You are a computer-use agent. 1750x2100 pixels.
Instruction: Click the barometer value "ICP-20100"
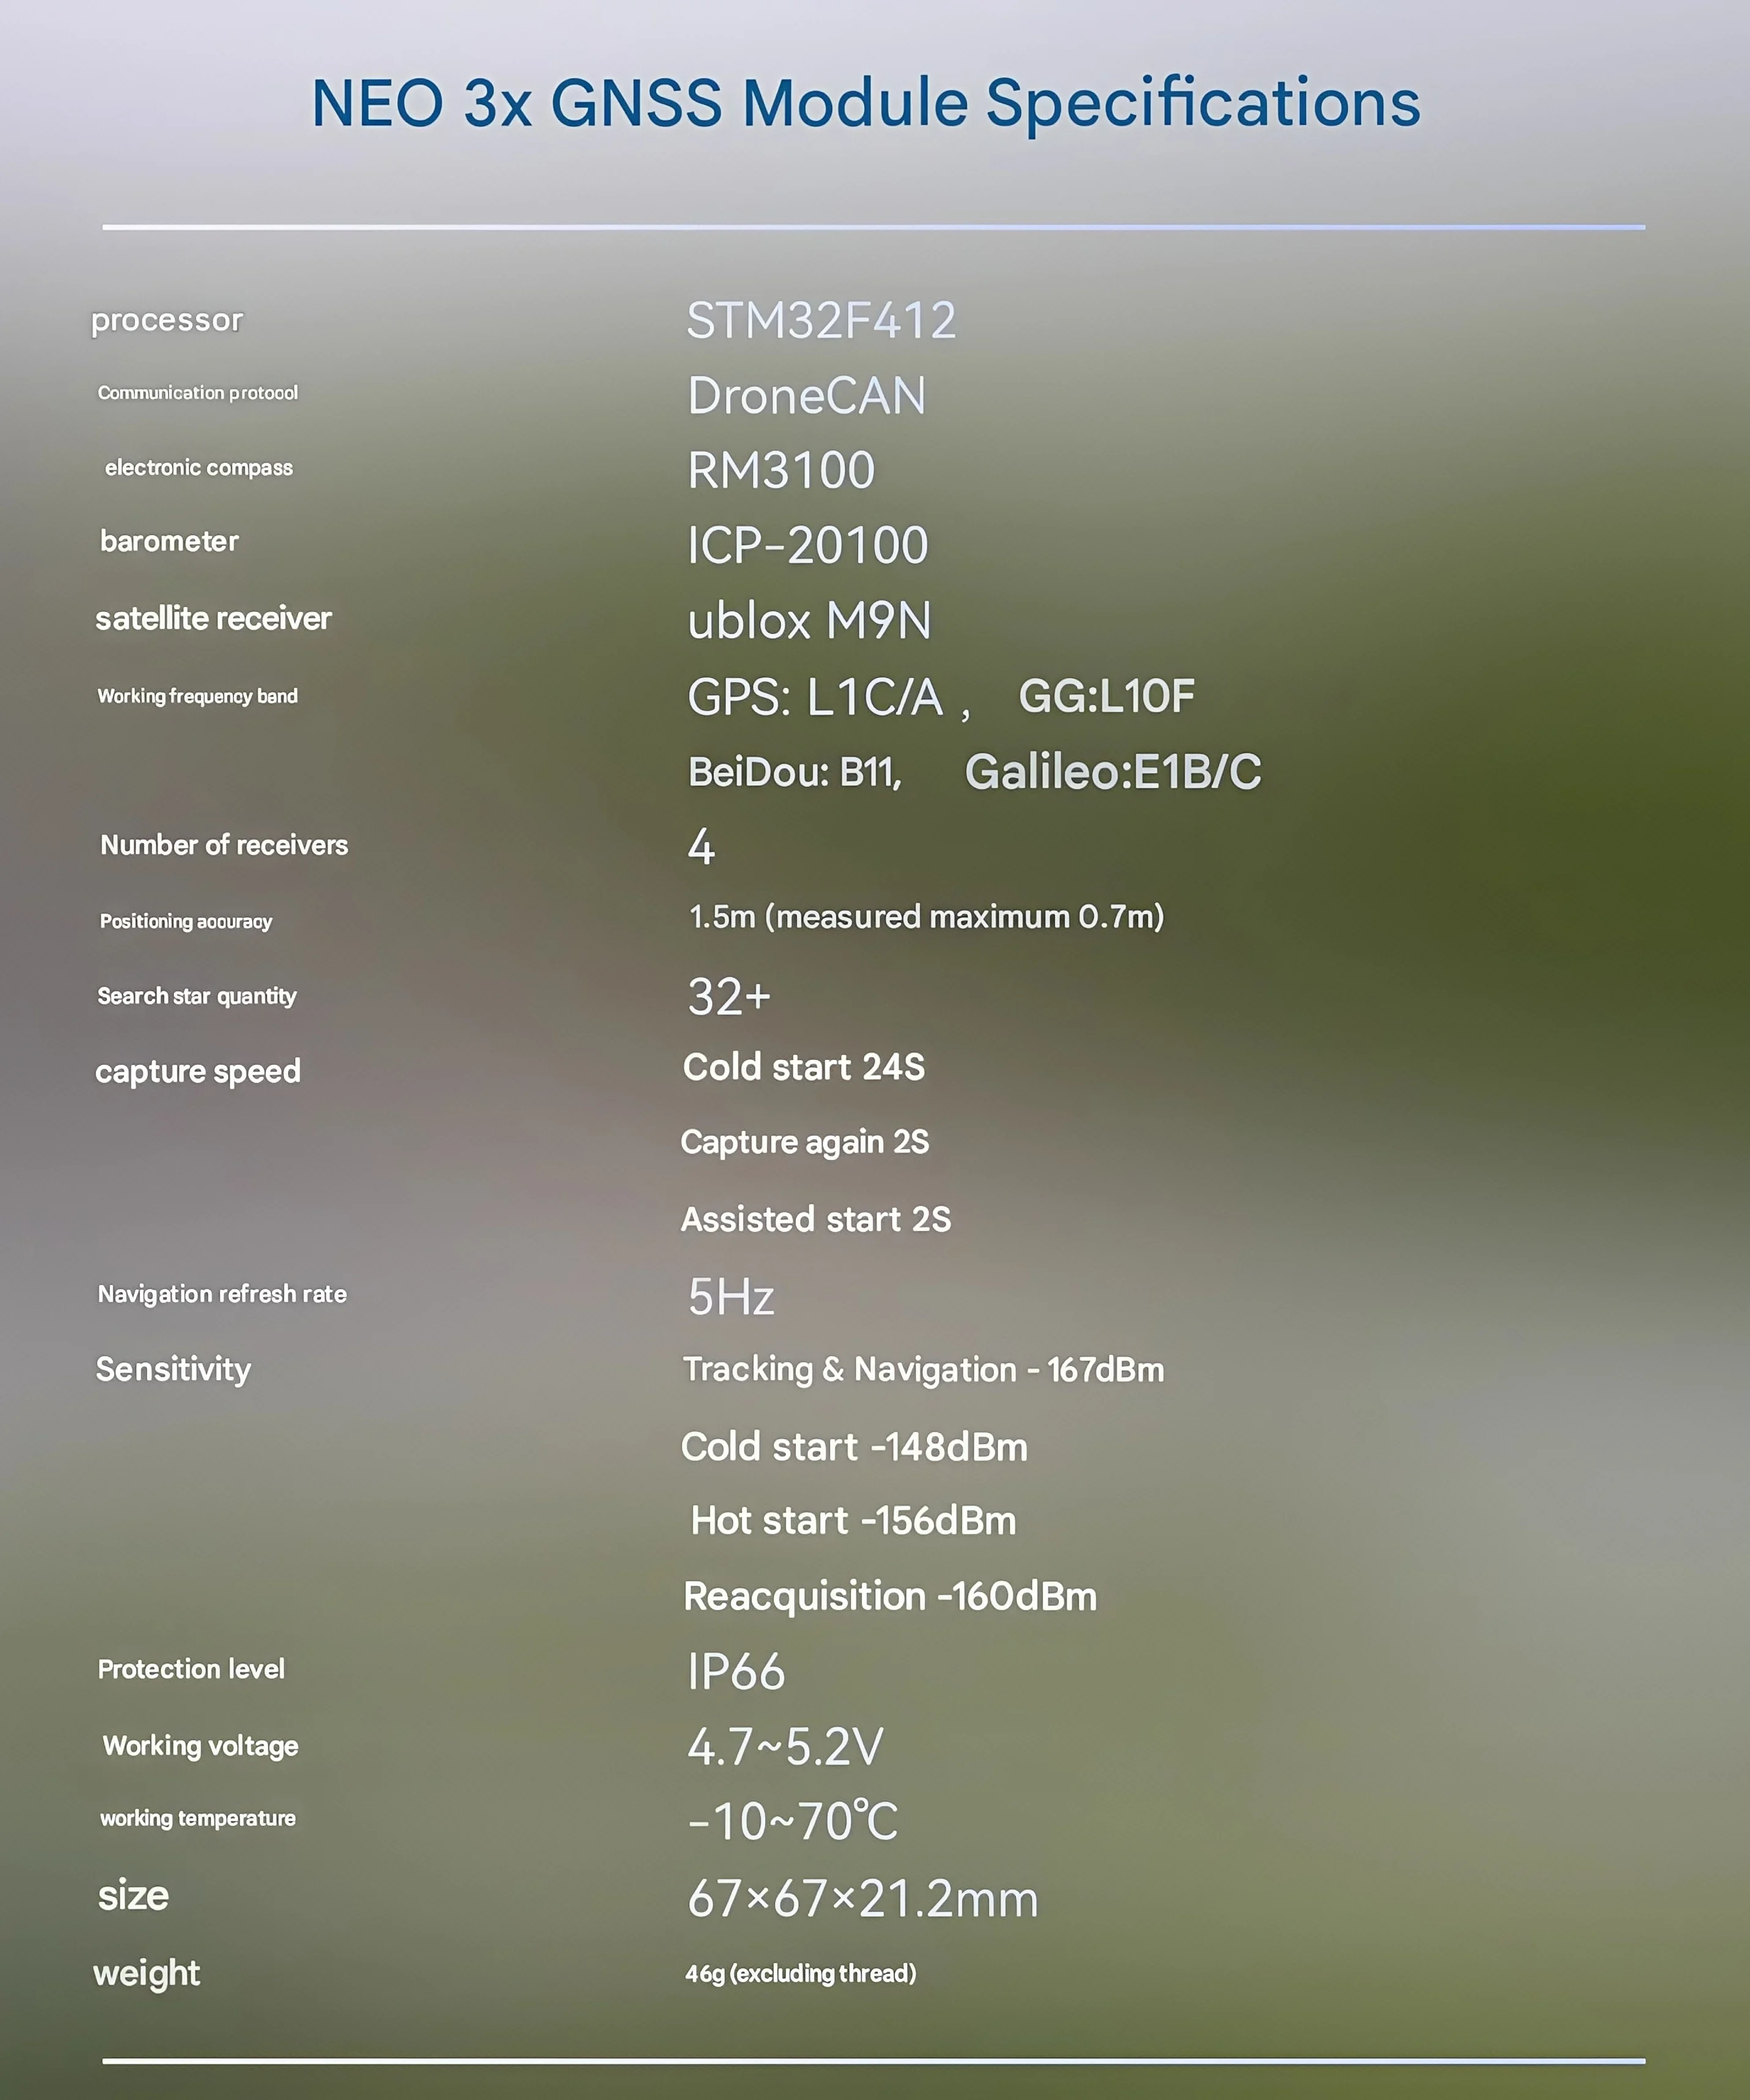tap(808, 545)
